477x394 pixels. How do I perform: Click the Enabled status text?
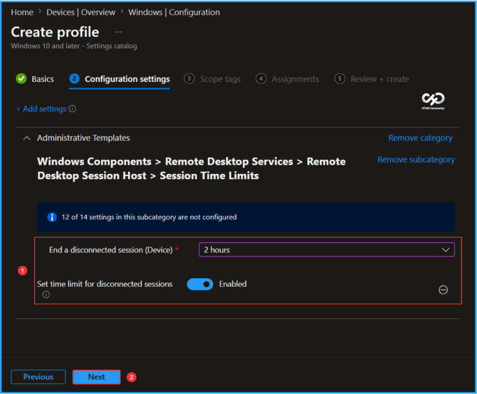pos(233,284)
